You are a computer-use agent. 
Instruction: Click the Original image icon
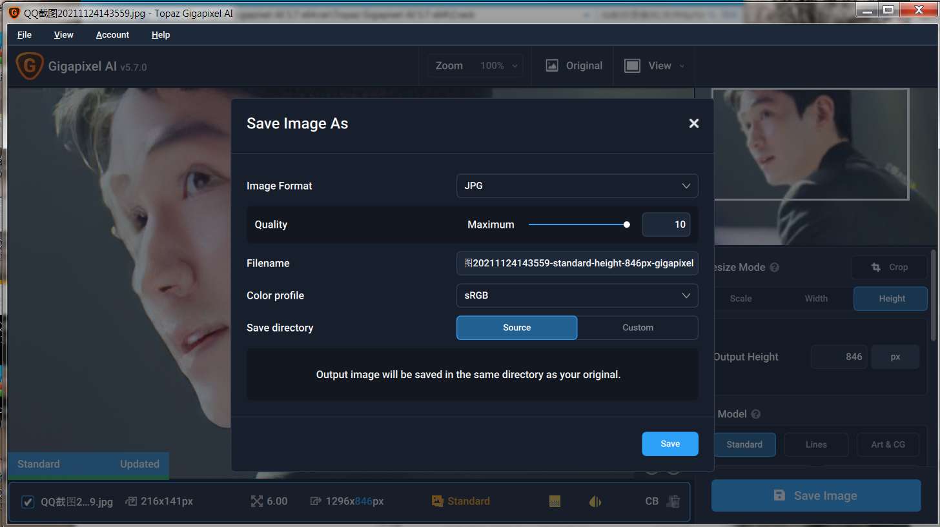(552, 66)
